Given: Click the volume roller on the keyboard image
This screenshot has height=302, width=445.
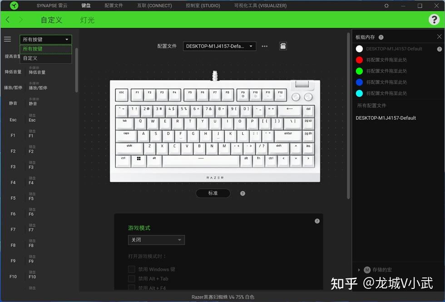Looking at the screenshot, I should (302, 84).
